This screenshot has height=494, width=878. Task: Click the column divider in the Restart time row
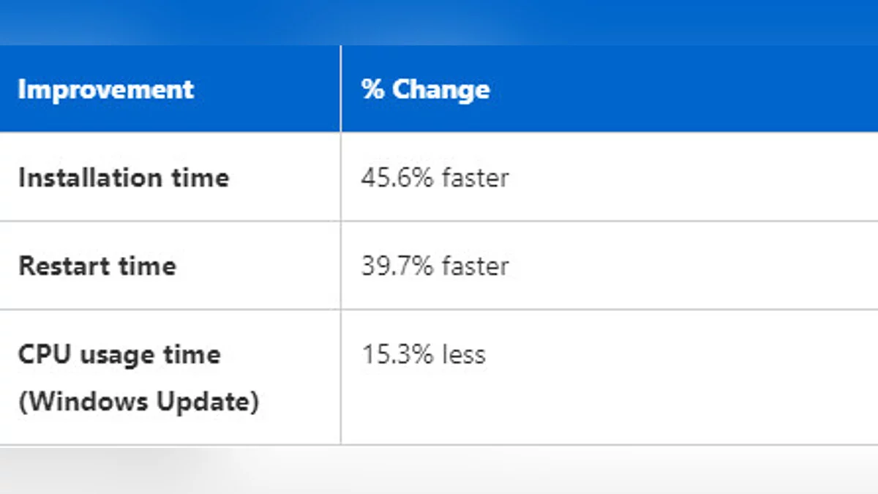point(340,266)
